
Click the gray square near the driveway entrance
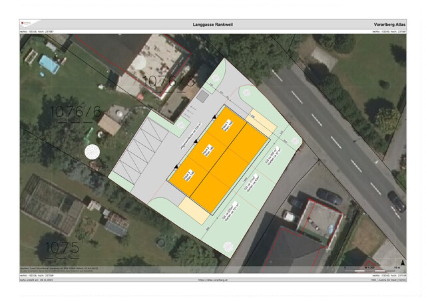pos(202,96)
